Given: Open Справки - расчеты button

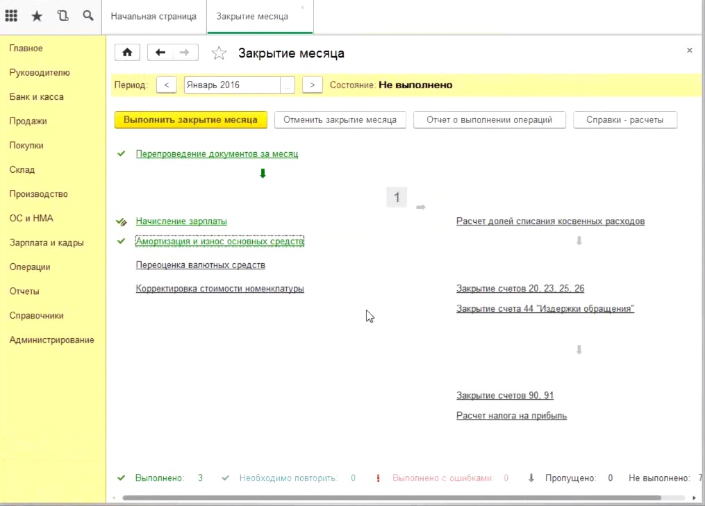Looking at the screenshot, I should (625, 120).
